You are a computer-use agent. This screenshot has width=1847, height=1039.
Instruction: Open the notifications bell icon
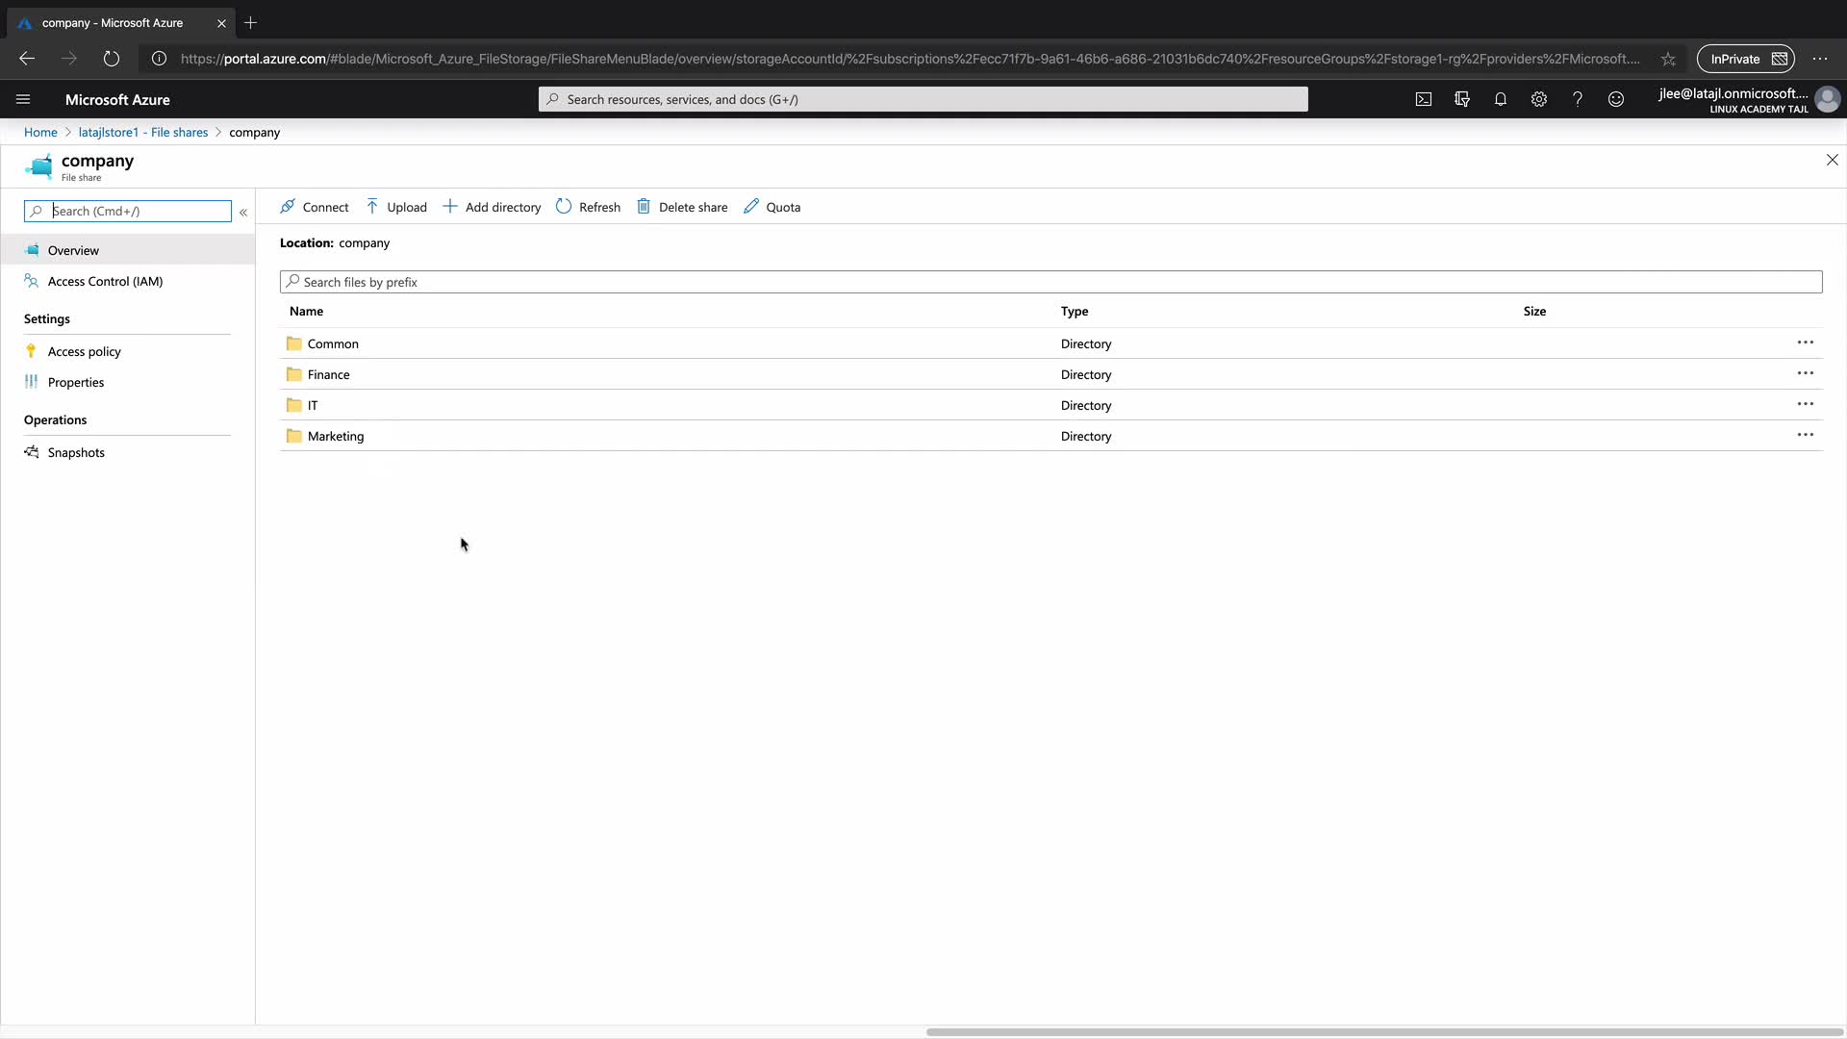(1500, 99)
